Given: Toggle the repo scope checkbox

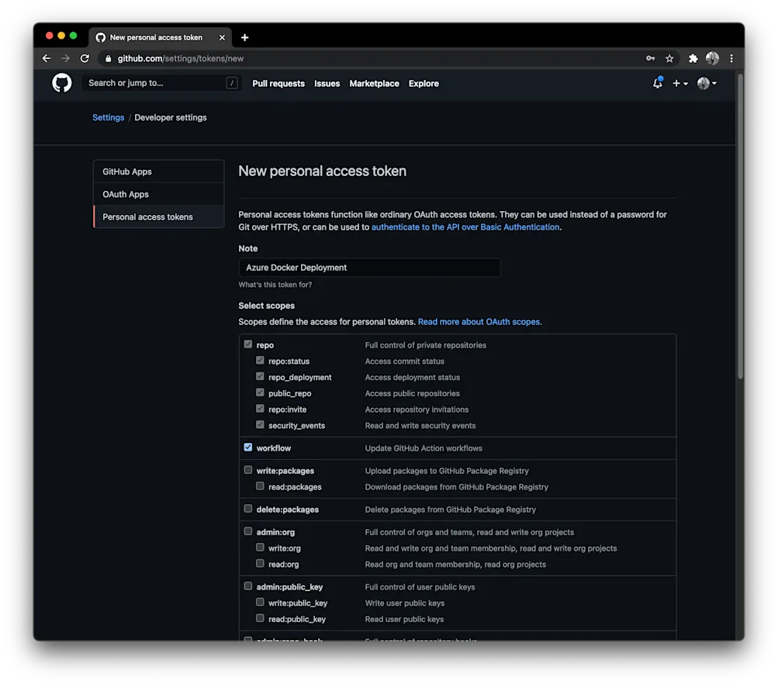Looking at the screenshot, I should point(248,344).
